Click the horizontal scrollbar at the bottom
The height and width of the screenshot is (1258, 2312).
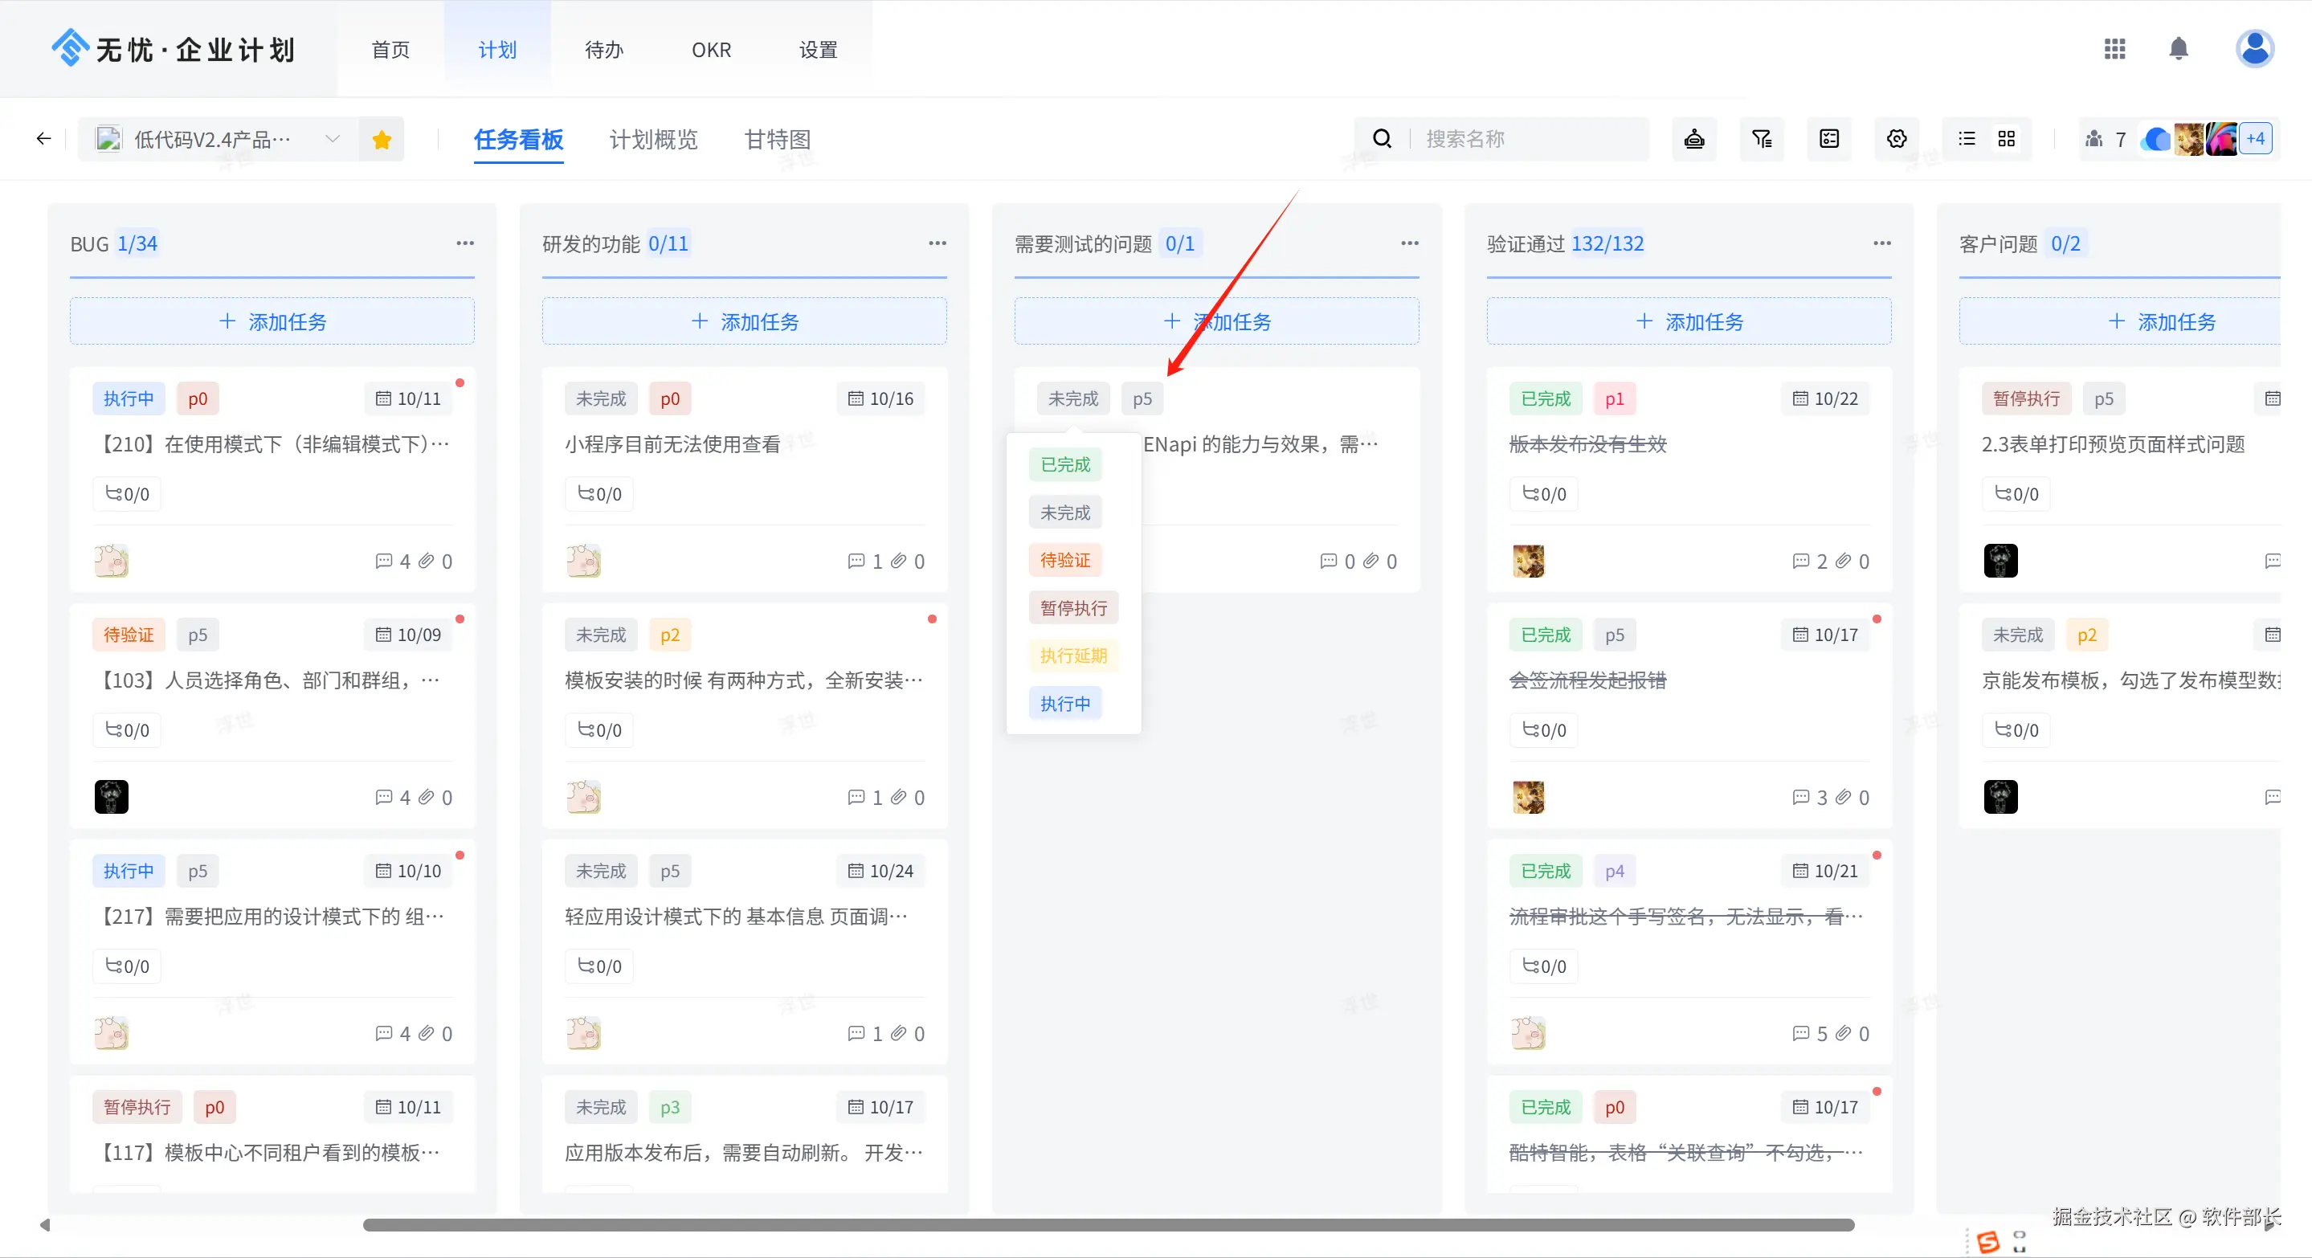[1108, 1225]
